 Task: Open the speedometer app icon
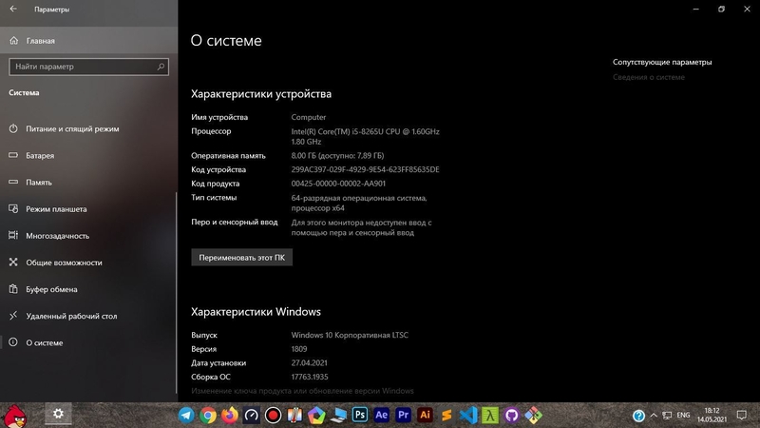[x=251, y=415]
